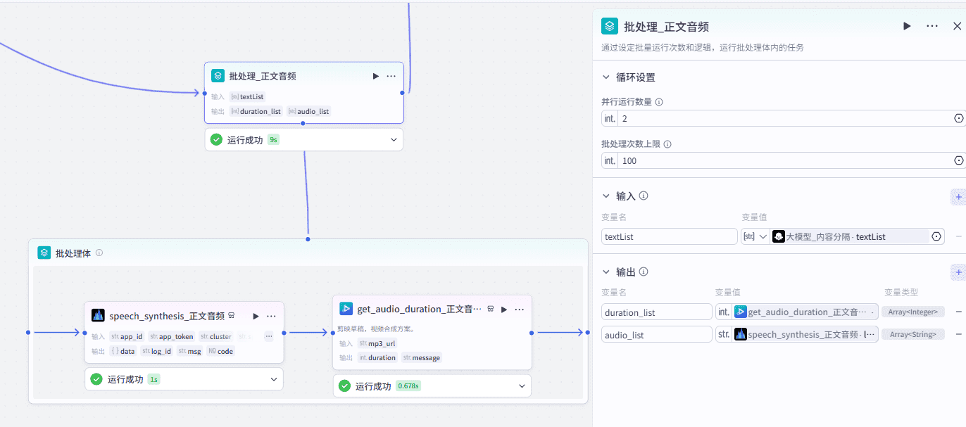Expand 运行成功 result under speech_synthesis node
The image size is (966, 427).
[274, 379]
